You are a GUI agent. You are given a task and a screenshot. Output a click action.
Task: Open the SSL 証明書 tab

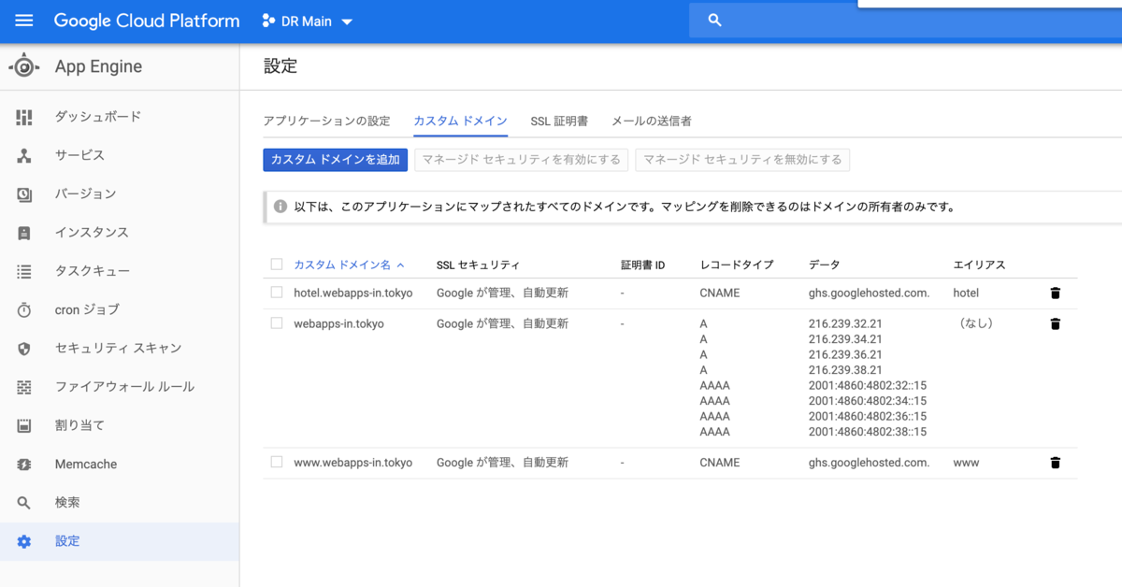coord(559,121)
